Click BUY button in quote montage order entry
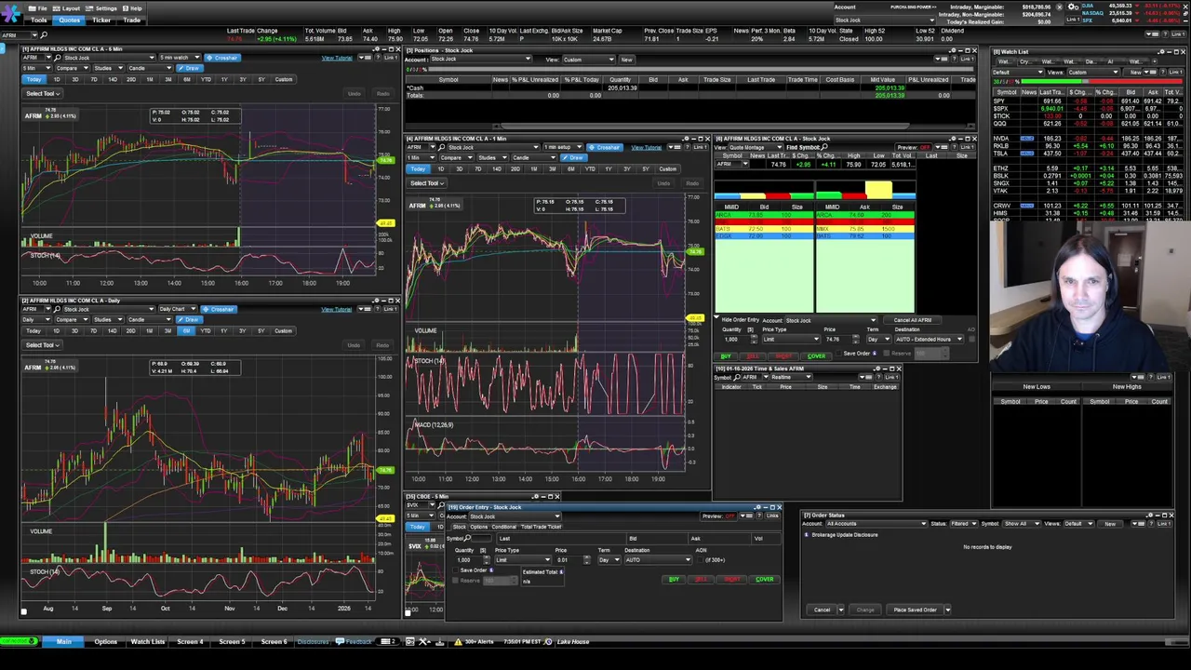This screenshot has width=1191, height=670. [x=726, y=356]
